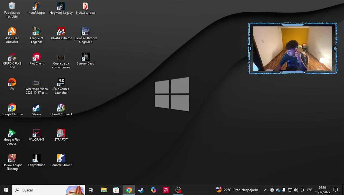Select the Google Chrome desktop shortcut
Screen dimensions: 344x195
(x=12, y=110)
